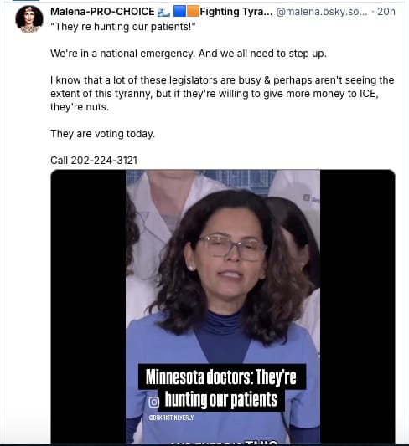Click the "We're in a national emergency" sentence
This screenshot has height=446, width=409.
coord(189,54)
